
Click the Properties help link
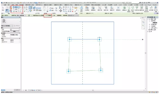tap(3, 90)
